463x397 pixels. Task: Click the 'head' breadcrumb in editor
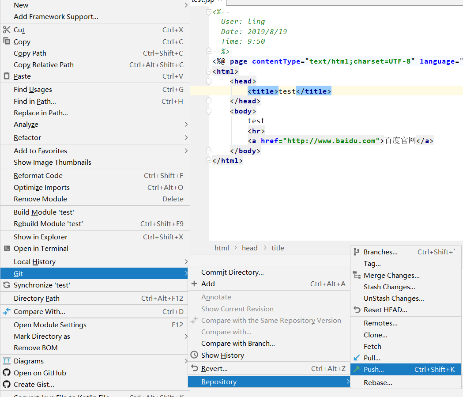click(x=249, y=248)
